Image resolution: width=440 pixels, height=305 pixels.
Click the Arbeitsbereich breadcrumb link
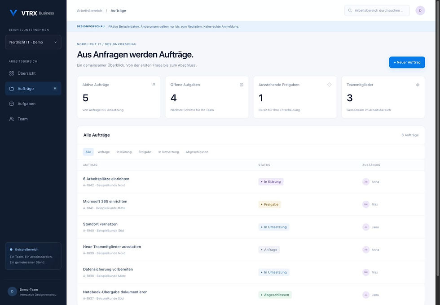point(89,11)
